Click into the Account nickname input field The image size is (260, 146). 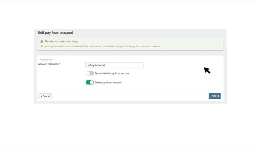tap(114, 65)
